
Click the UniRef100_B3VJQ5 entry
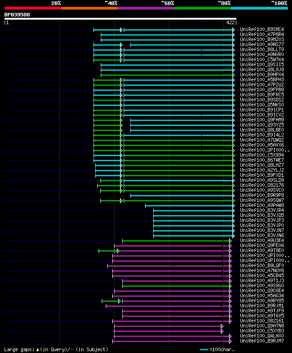point(262,215)
